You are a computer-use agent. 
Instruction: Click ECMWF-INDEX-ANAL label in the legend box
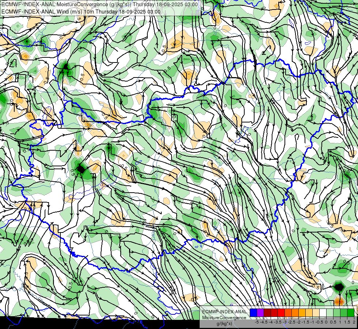point(224,312)
